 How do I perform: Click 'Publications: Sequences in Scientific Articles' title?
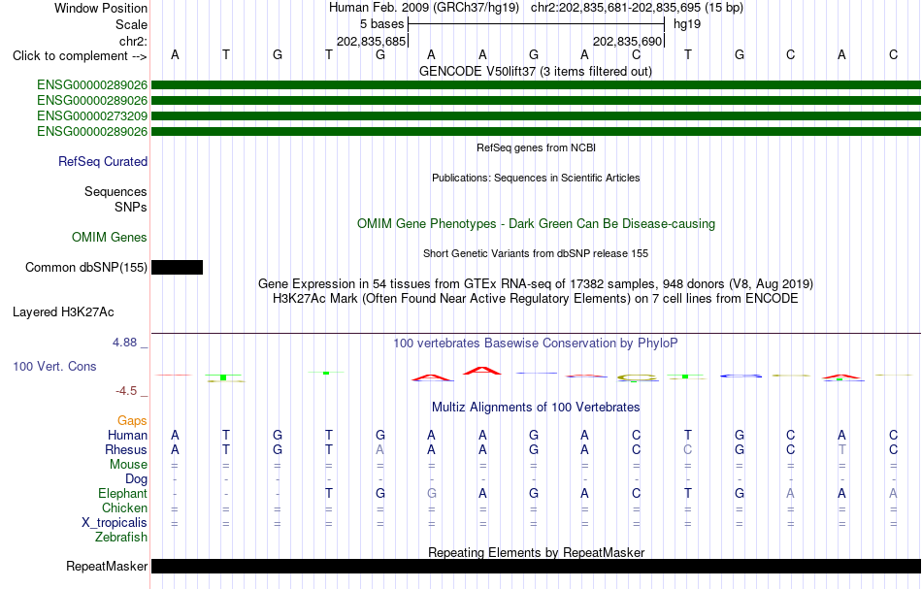tap(536, 178)
